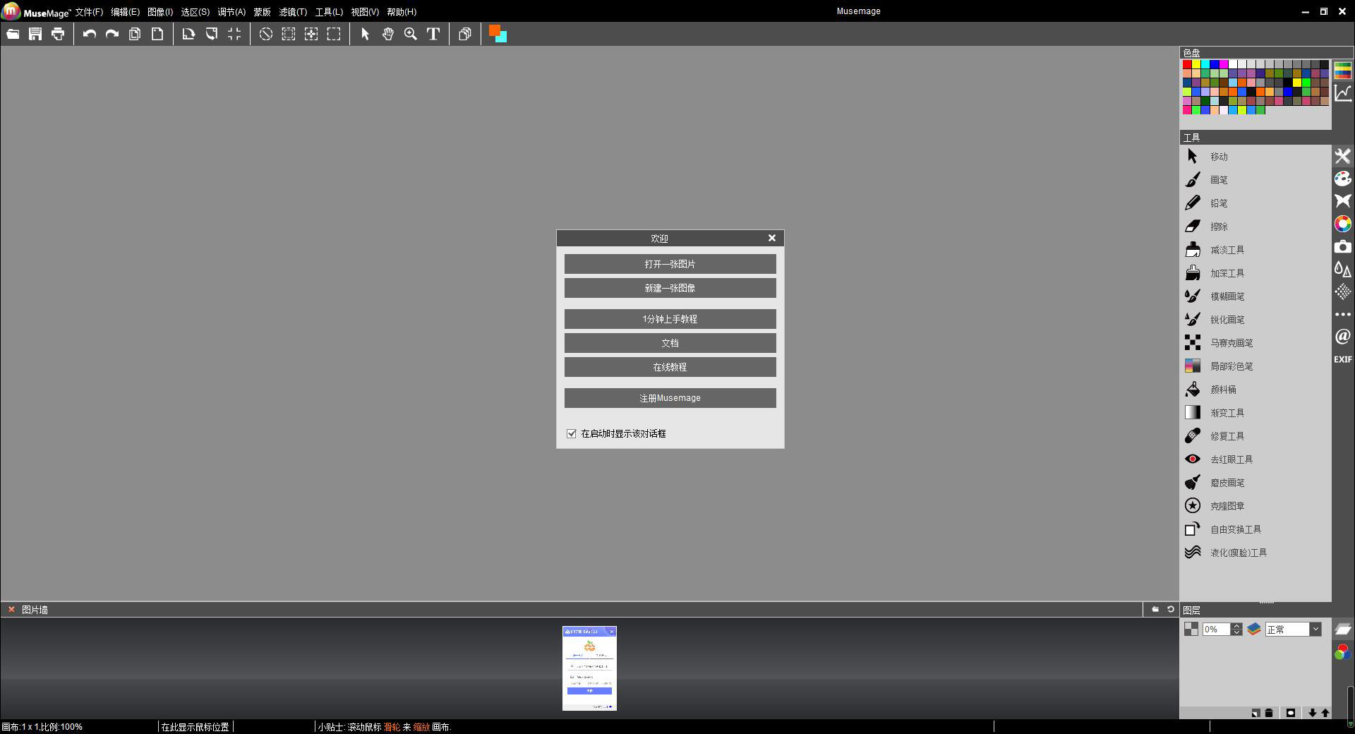Click the layer opacity 0% input field
This screenshot has width=1355, height=734.
click(1217, 630)
